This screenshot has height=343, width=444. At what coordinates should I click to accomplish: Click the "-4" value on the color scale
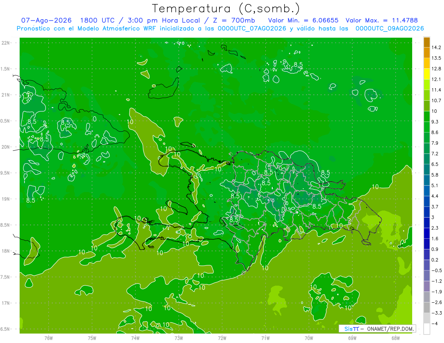click(x=434, y=323)
